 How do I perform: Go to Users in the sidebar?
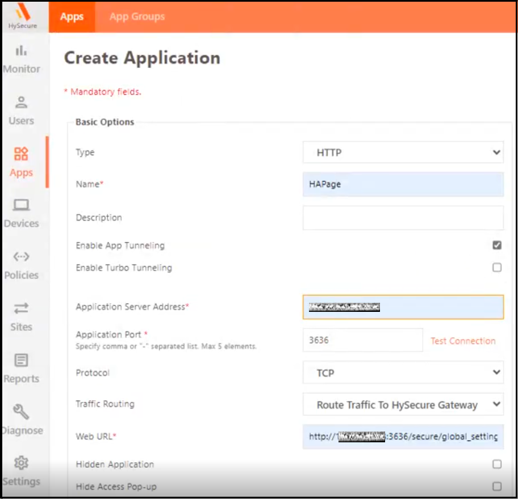pyautogui.click(x=21, y=103)
